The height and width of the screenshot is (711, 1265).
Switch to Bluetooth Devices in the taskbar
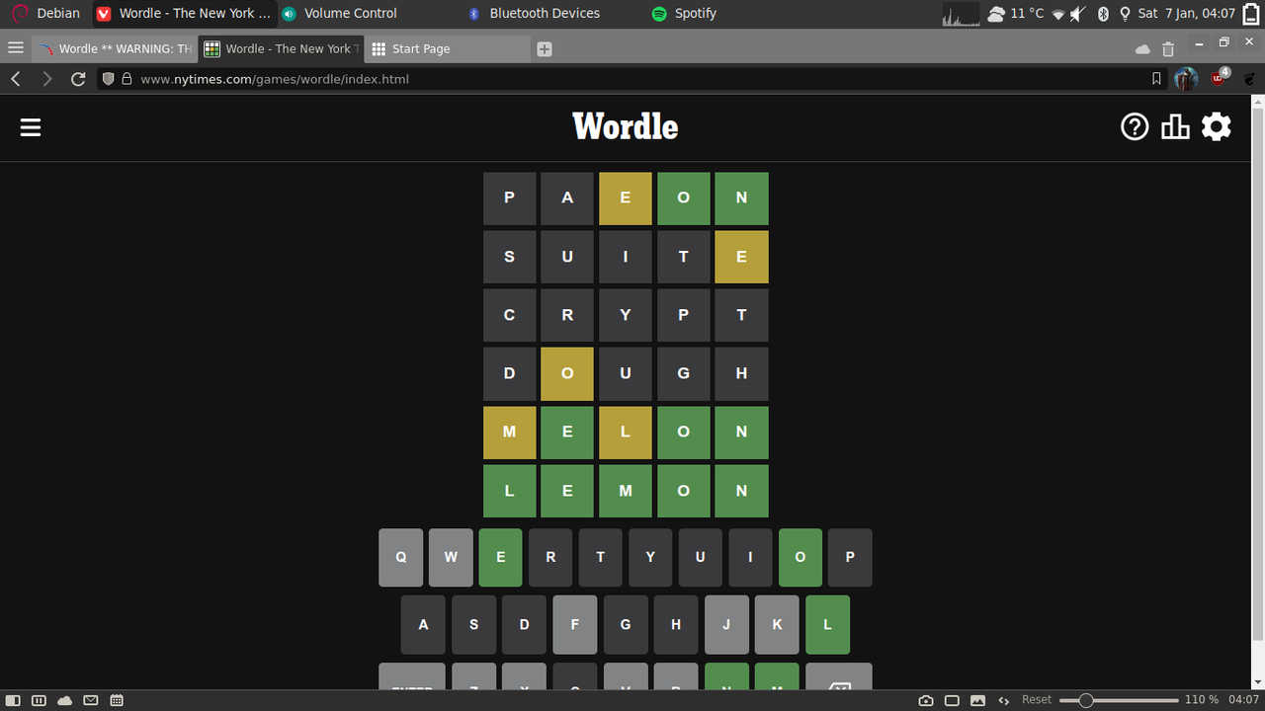(534, 13)
